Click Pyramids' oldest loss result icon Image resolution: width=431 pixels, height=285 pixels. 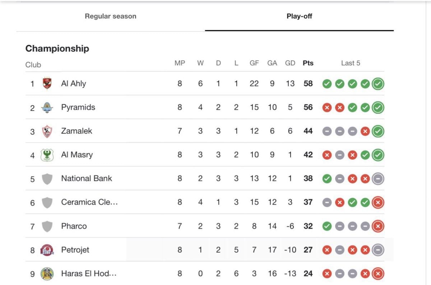(x=327, y=108)
